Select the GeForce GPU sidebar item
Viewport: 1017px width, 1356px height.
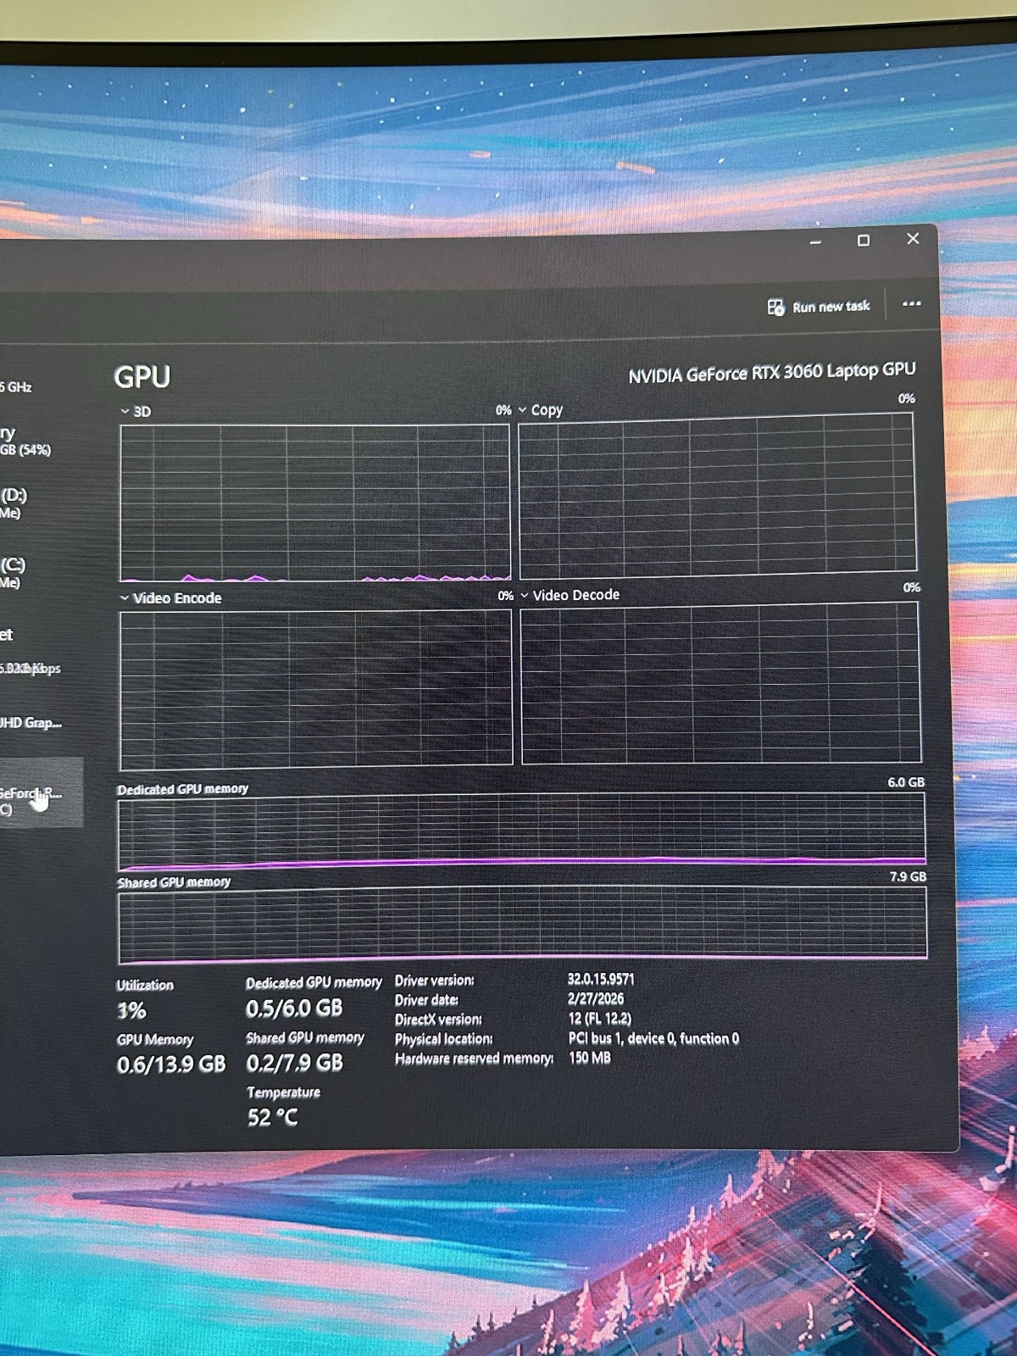pos(41,792)
